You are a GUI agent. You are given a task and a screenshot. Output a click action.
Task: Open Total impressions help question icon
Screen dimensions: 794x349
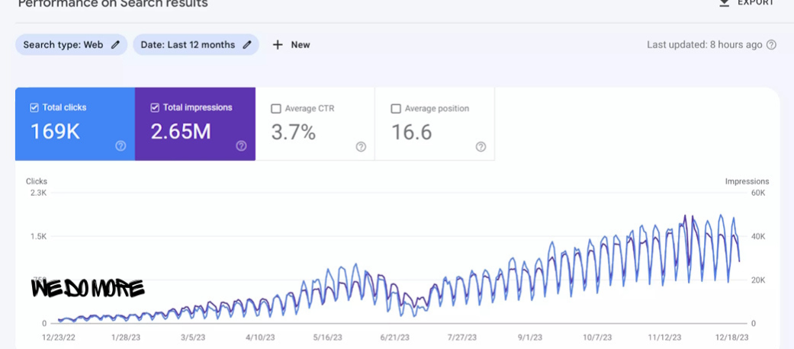(x=242, y=146)
